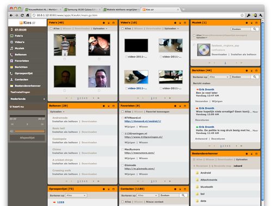Open the Android folder in Bestandsverkenner
Viewport: 272px width, 206px height.
206,173
